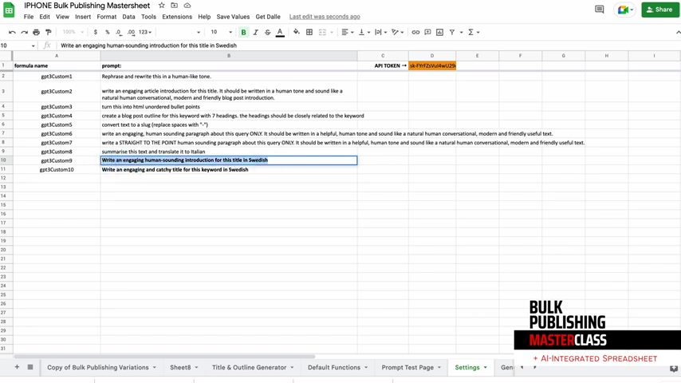Viewport: 681px width, 383px height.
Task: Open the Google Meet call button
Action: coord(625,10)
